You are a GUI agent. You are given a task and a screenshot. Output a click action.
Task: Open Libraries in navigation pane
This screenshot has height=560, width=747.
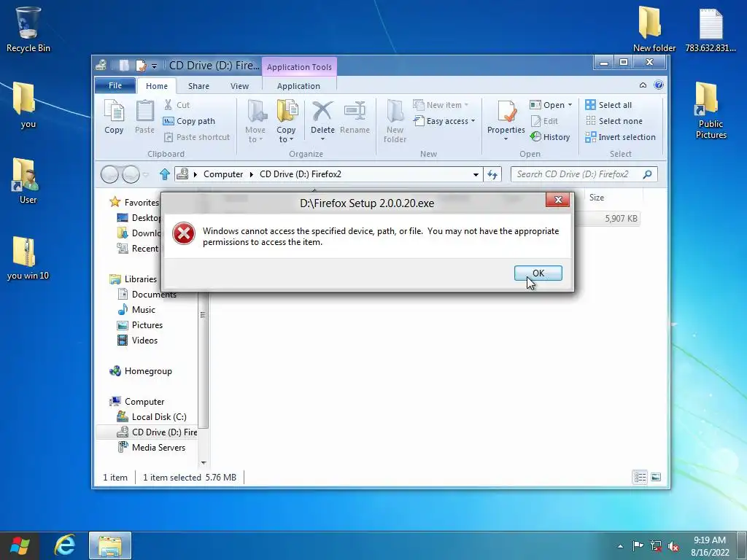click(x=134, y=279)
